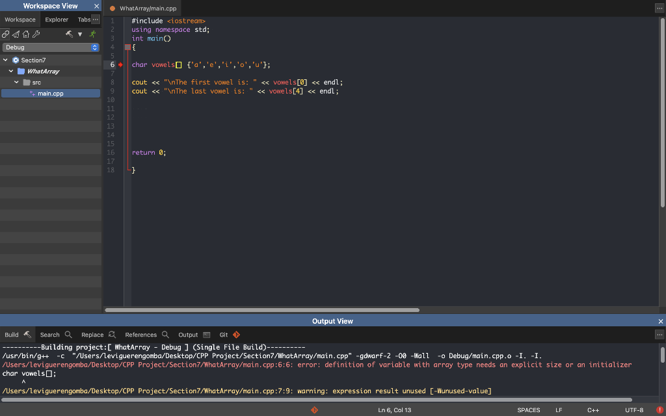Close the Output View panel
Image resolution: width=666 pixels, height=416 pixels.
[661, 321]
